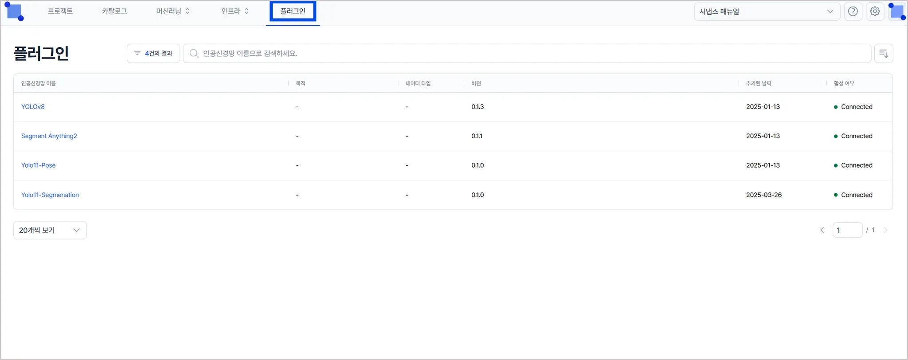Open the help question mark icon
The height and width of the screenshot is (360, 908).
pos(853,12)
